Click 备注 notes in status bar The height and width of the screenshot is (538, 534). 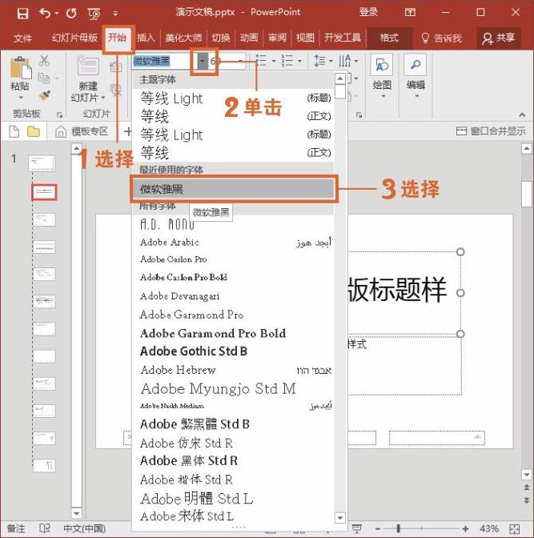pos(16,528)
